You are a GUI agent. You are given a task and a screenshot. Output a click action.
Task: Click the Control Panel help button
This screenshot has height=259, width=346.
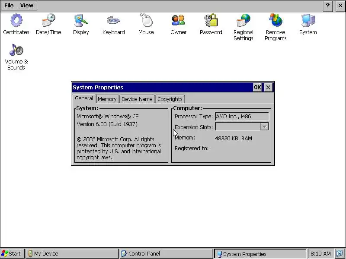pyautogui.click(x=328, y=6)
